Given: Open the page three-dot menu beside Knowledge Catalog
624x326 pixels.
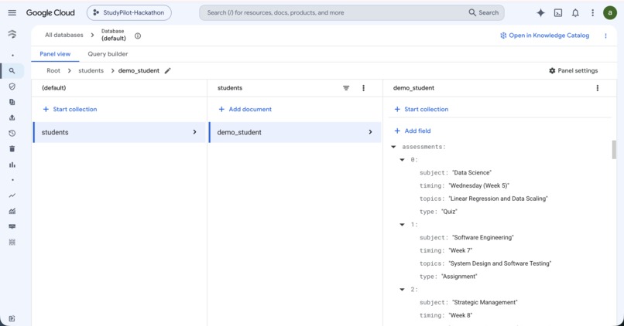Looking at the screenshot, I should point(605,36).
